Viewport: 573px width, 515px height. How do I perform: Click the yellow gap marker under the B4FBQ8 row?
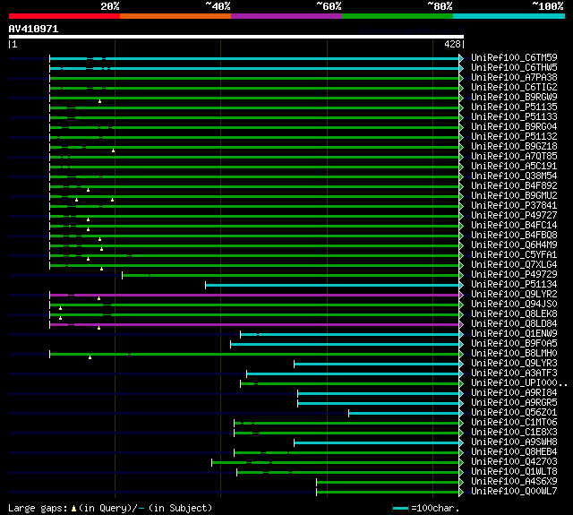point(99,239)
